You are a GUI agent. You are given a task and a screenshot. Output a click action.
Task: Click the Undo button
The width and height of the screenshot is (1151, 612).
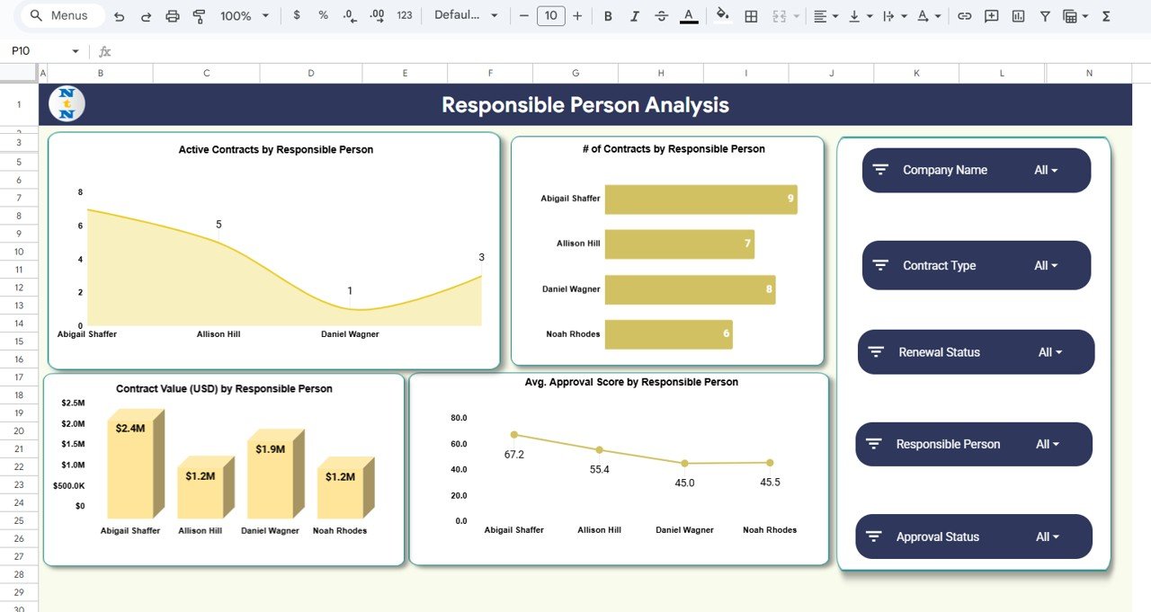point(118,15)
